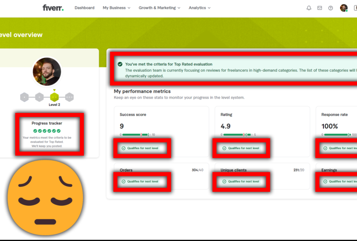Screen dimensions: 357x241
Task: Click the Success score value 9
Action: [x=122, y=126]
